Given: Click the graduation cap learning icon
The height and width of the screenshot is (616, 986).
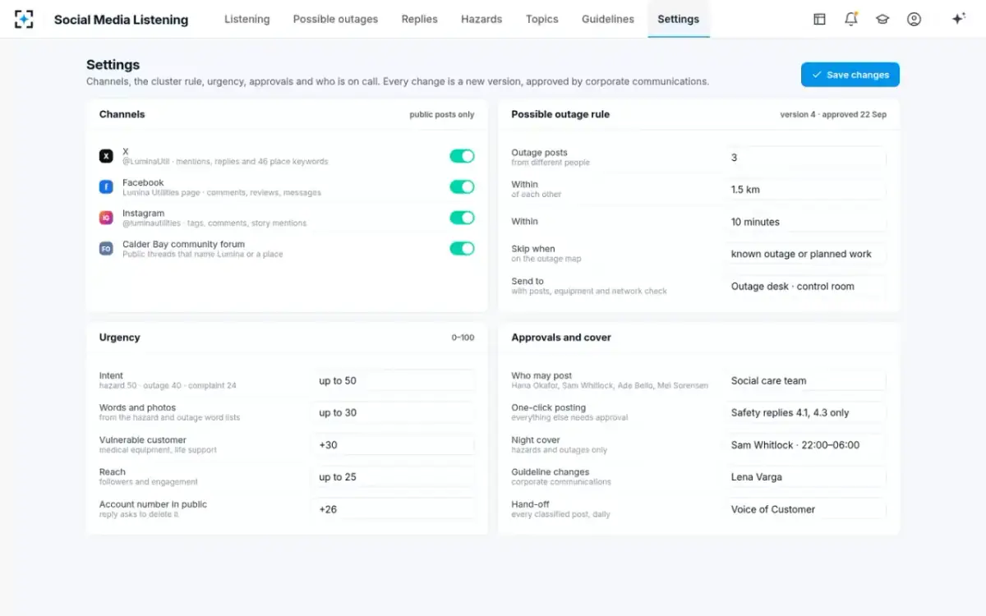Looking at the screenshot, I should (x=882, y=19).
